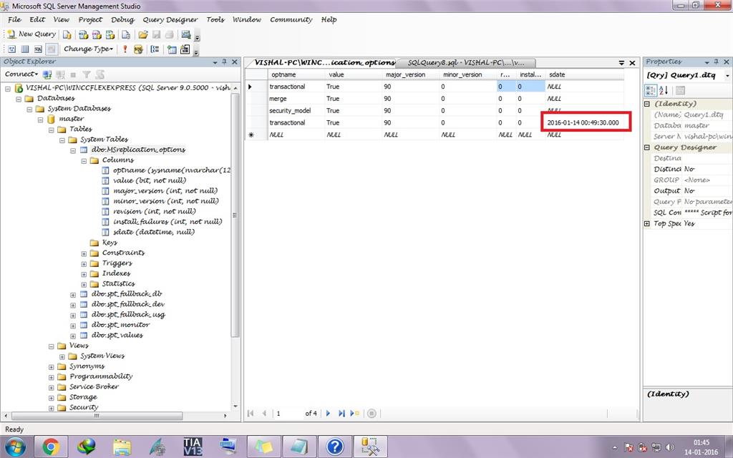Select the VISHAL-PC MSreplication_options tab
Screen dimensions: 733x458
pos(324,63)
